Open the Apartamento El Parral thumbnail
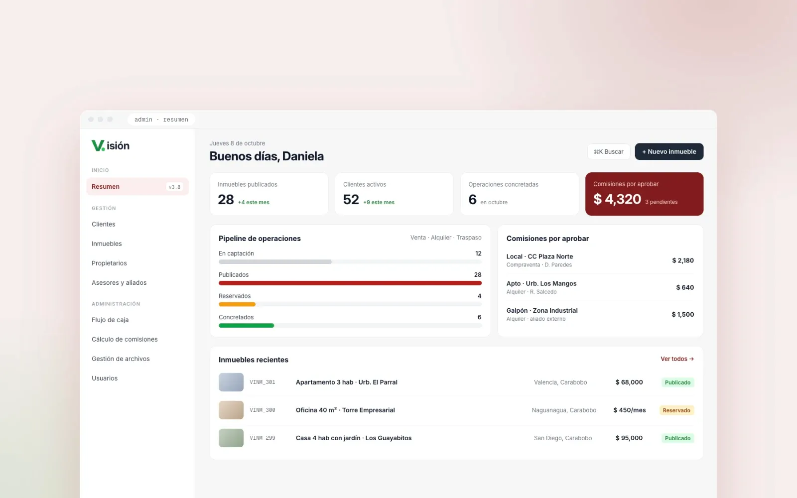The width and height of the screenshot is (797, 498). tap(231, 382)
